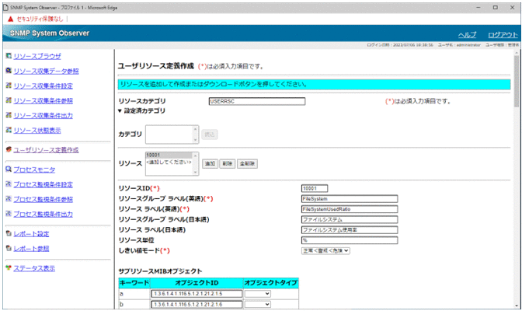Click the 削除 button for resources

pos(228,164)
